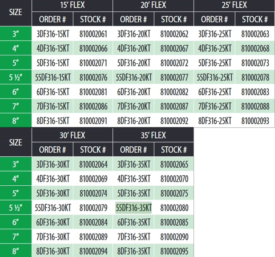The height and width of the screenshot is (257, 275).
Task: Select order number 7DF316-35KT
Action: click(x=134, y=237)
